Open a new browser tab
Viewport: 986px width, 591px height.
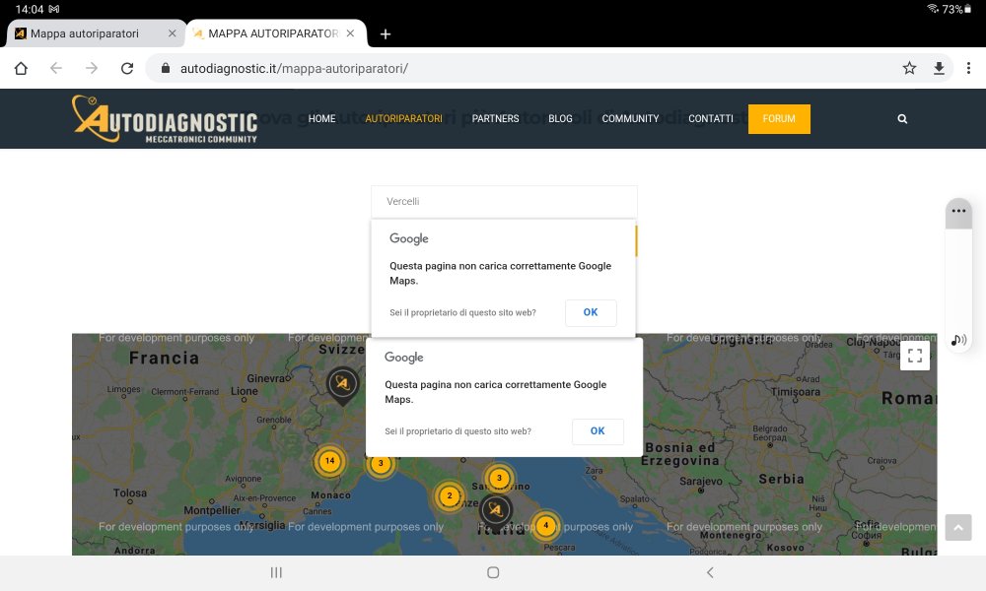386,33
